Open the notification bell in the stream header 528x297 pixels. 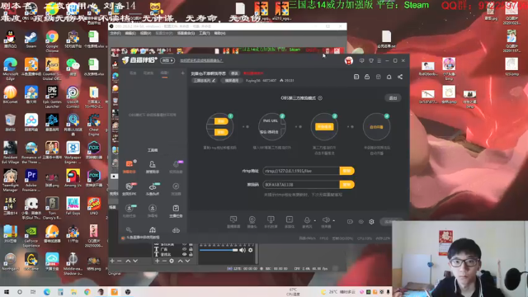point(389,77)
